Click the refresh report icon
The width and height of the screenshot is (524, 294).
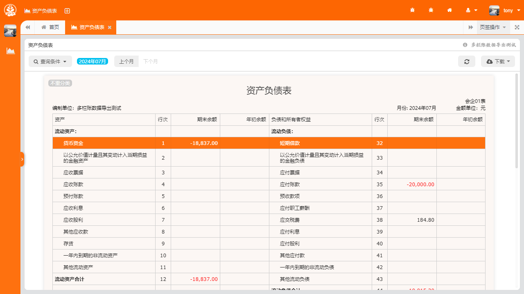pyautogui.click(x=466, y=61)
